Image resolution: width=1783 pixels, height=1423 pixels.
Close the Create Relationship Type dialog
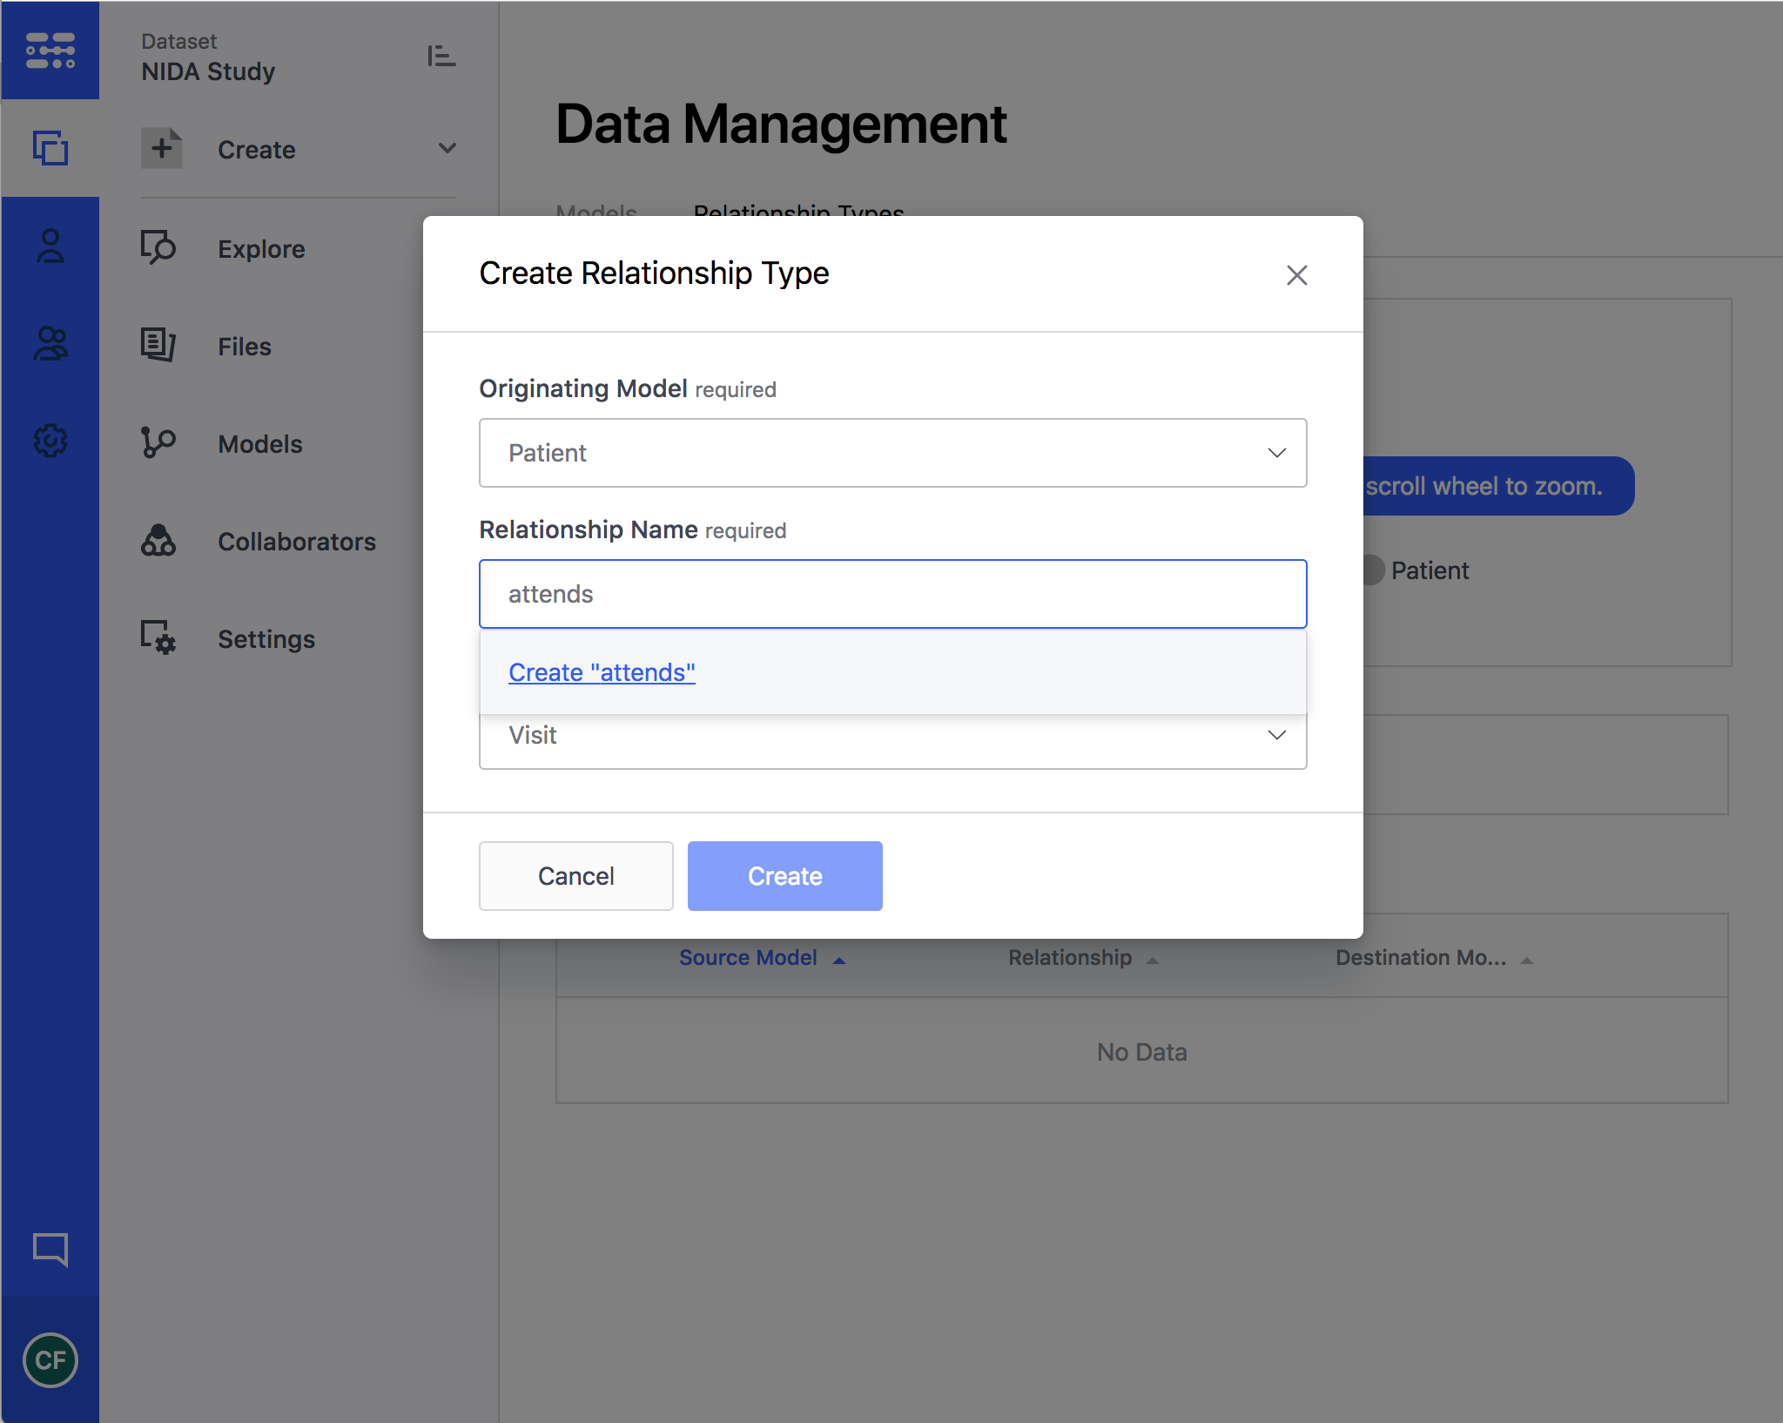click(x=1296, y=275)
